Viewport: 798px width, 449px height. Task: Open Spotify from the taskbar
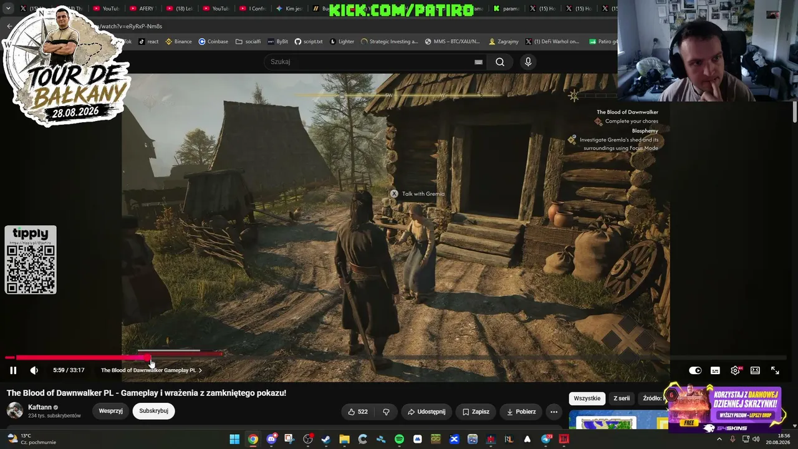399,439
